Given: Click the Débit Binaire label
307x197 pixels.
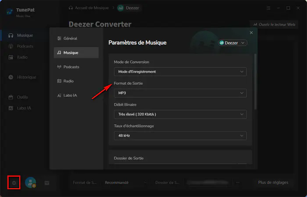Looking at the screenshot, I should (x=125, y=105).
